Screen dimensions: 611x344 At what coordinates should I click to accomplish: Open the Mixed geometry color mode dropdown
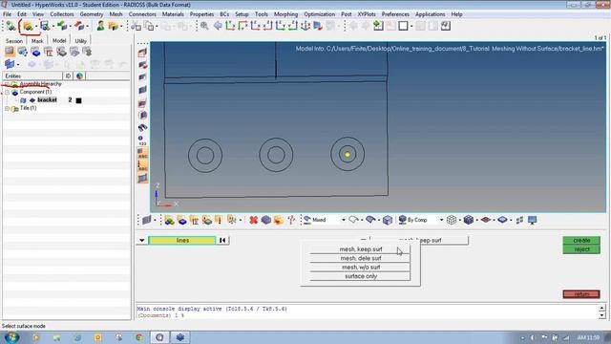(344, 220)
